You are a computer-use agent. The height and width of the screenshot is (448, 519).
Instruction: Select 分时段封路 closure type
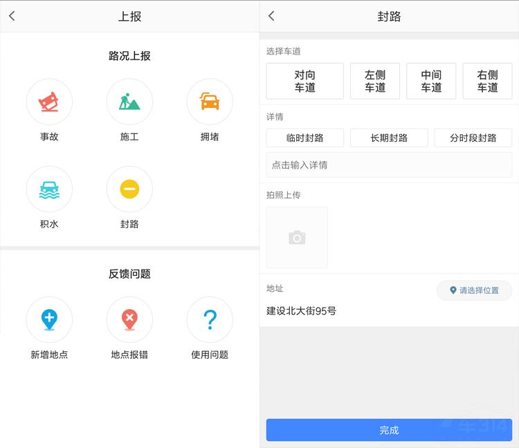[x=473, y=138]
